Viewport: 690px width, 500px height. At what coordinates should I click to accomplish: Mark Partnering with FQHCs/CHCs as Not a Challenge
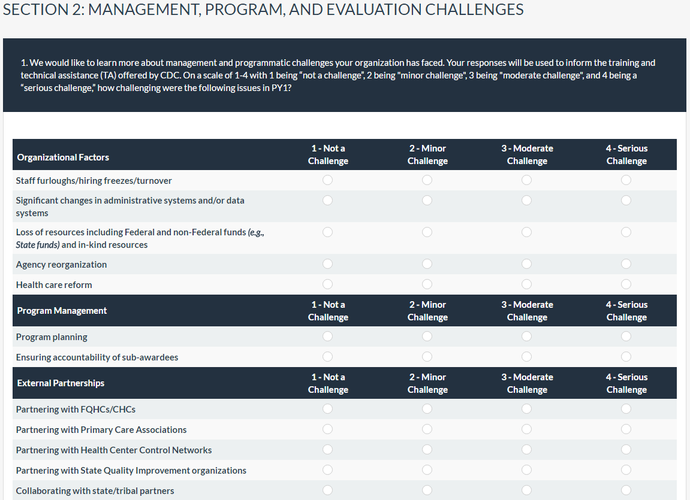coord(327,409)
